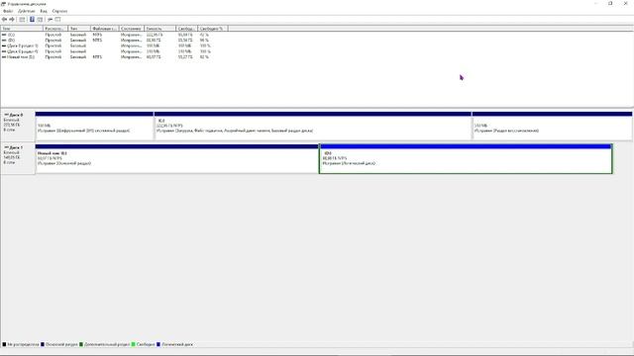Toggle the console tree toolbar icon
634x356 pixels.
[x=22, y=20]
